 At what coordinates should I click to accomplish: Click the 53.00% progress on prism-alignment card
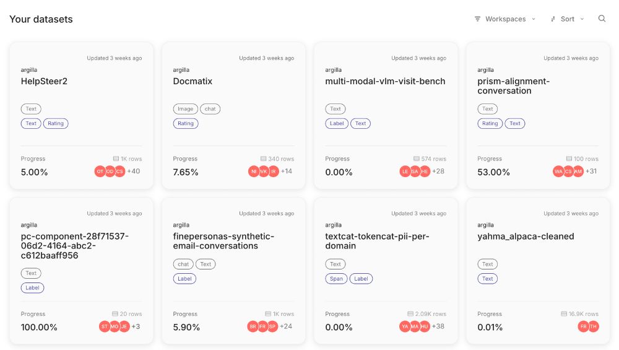[493, 172]
